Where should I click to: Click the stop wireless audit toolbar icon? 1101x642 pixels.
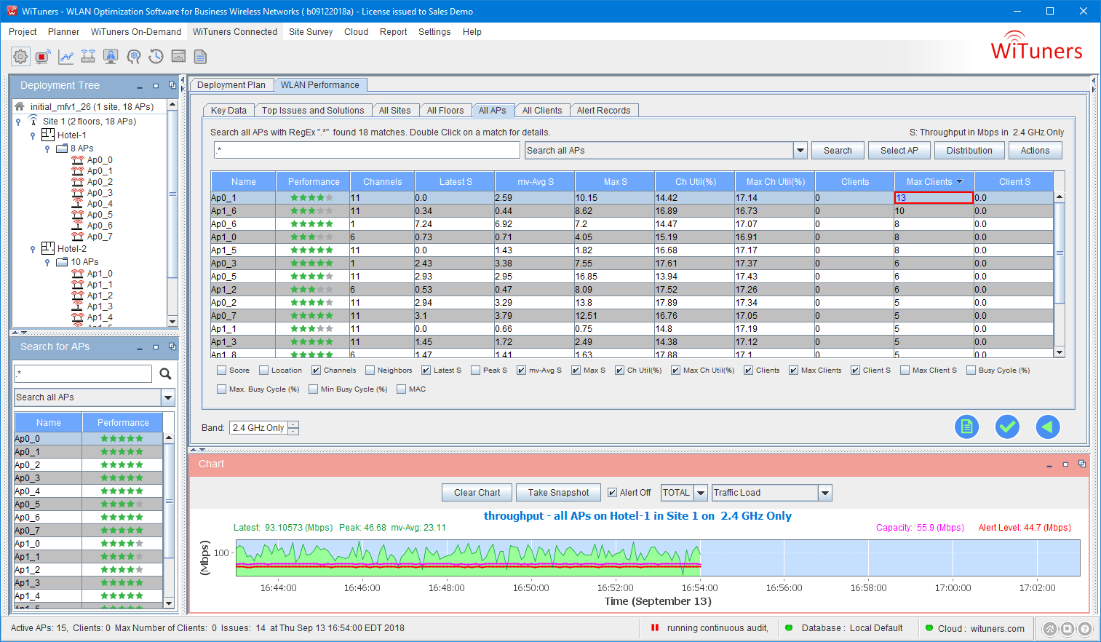[x=42, y=57]
